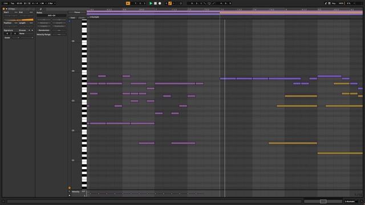This screenshot has width=365, height=205.
Task: Open the 1 Bar quantization dropdown
Action: pyautogui.click(x=51, y=3)
